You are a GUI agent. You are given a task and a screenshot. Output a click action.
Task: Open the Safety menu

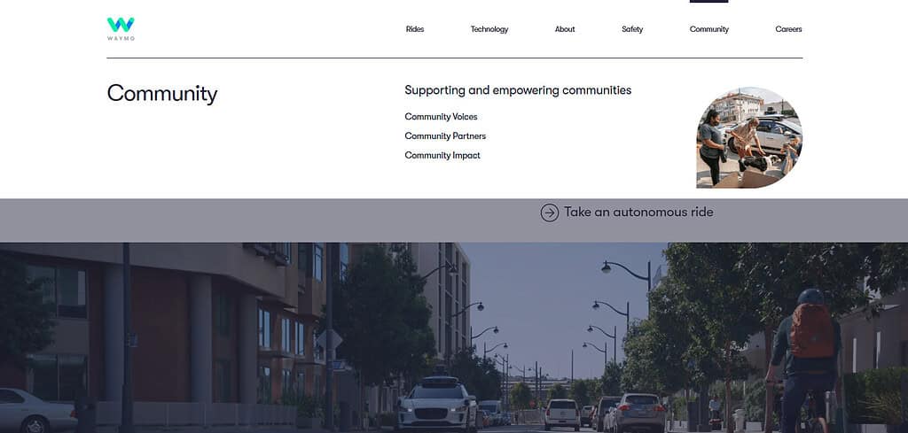tap(632, 29)
